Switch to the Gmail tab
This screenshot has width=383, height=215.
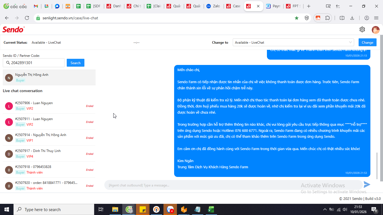(36, 6)
